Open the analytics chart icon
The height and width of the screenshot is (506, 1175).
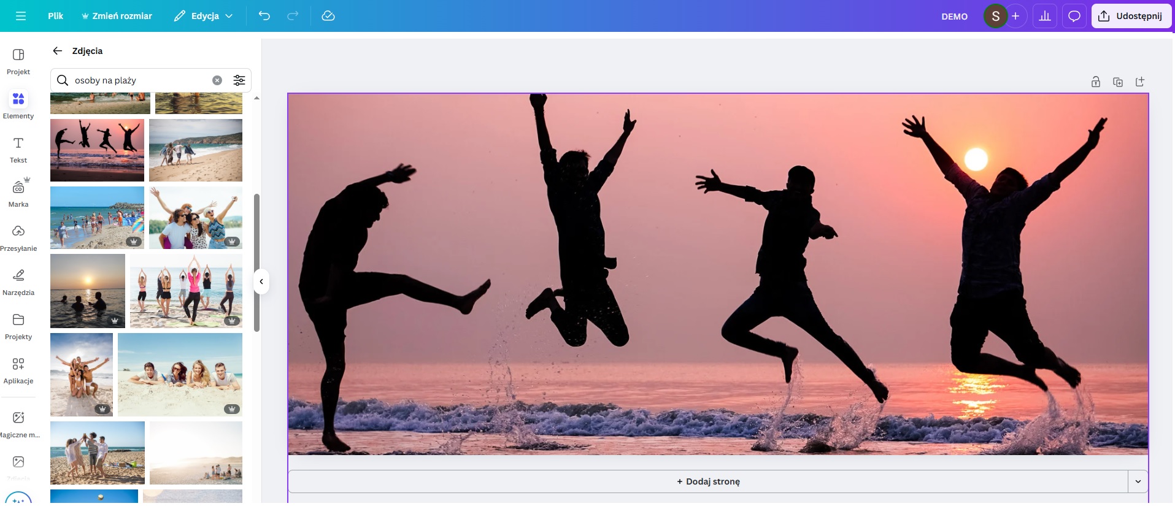[1045, 16]
